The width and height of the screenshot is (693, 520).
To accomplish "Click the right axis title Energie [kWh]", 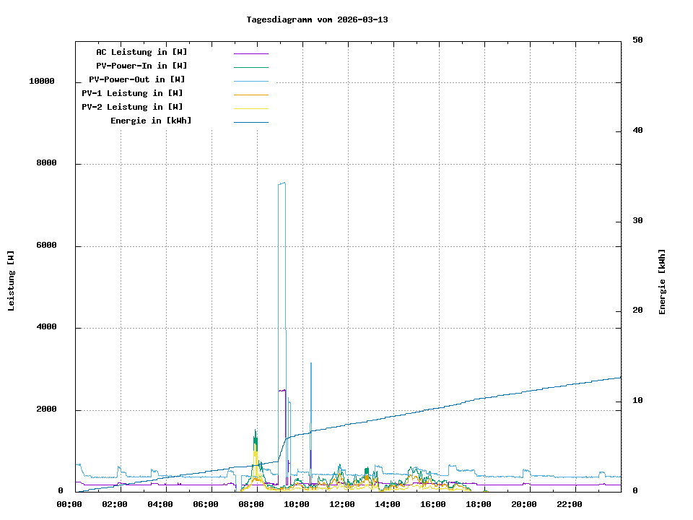I will (662, 282).
